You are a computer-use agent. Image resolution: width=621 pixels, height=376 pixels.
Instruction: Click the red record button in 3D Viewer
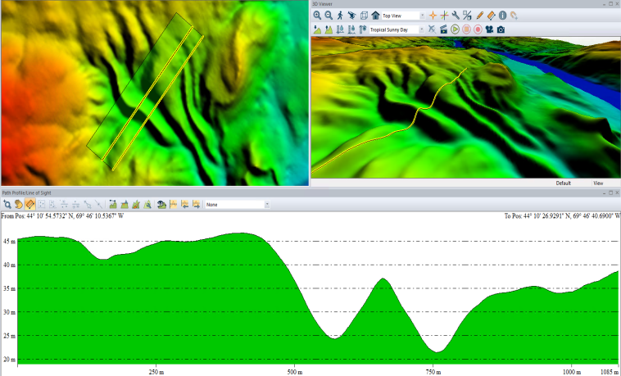coord(478,29)
